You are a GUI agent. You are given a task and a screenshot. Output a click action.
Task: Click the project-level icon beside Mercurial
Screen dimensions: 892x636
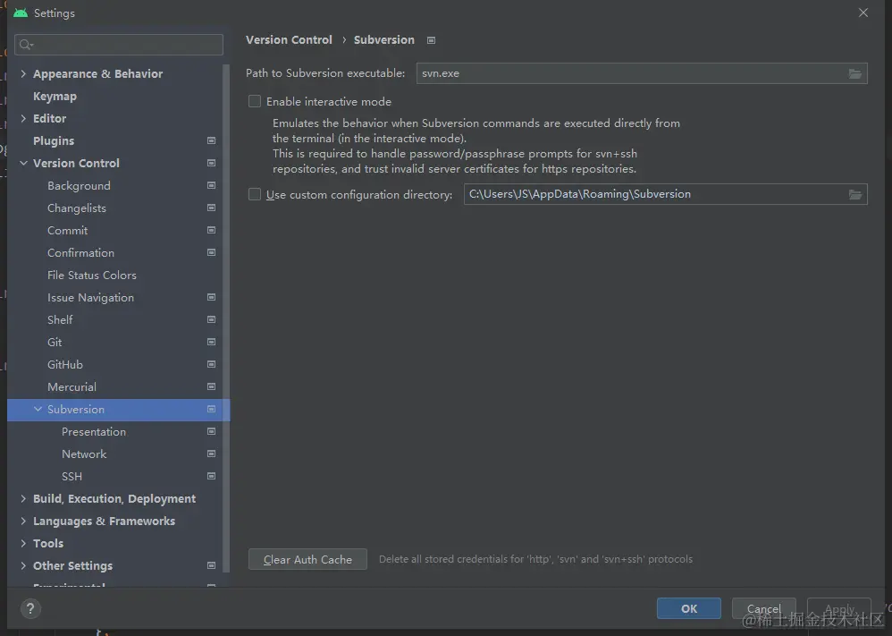click(x=211, y=386)
